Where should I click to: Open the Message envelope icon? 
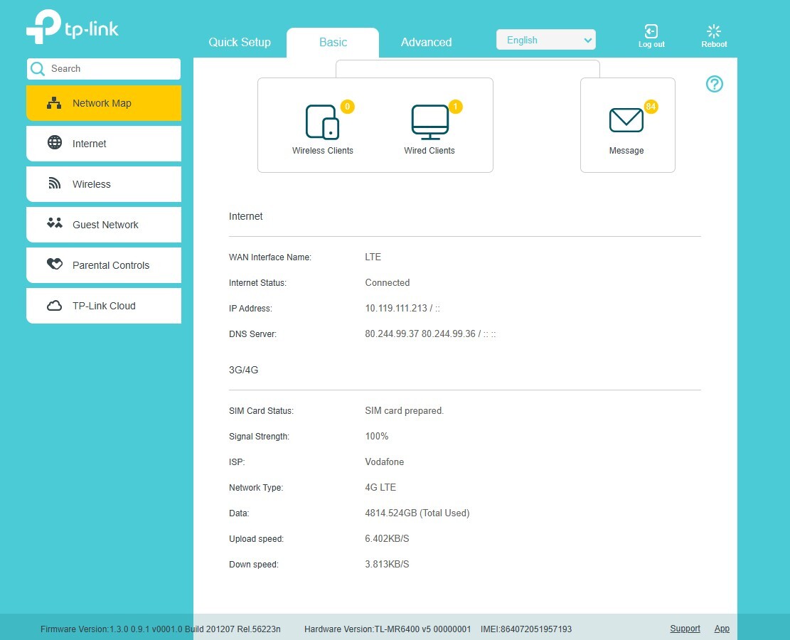626,120
